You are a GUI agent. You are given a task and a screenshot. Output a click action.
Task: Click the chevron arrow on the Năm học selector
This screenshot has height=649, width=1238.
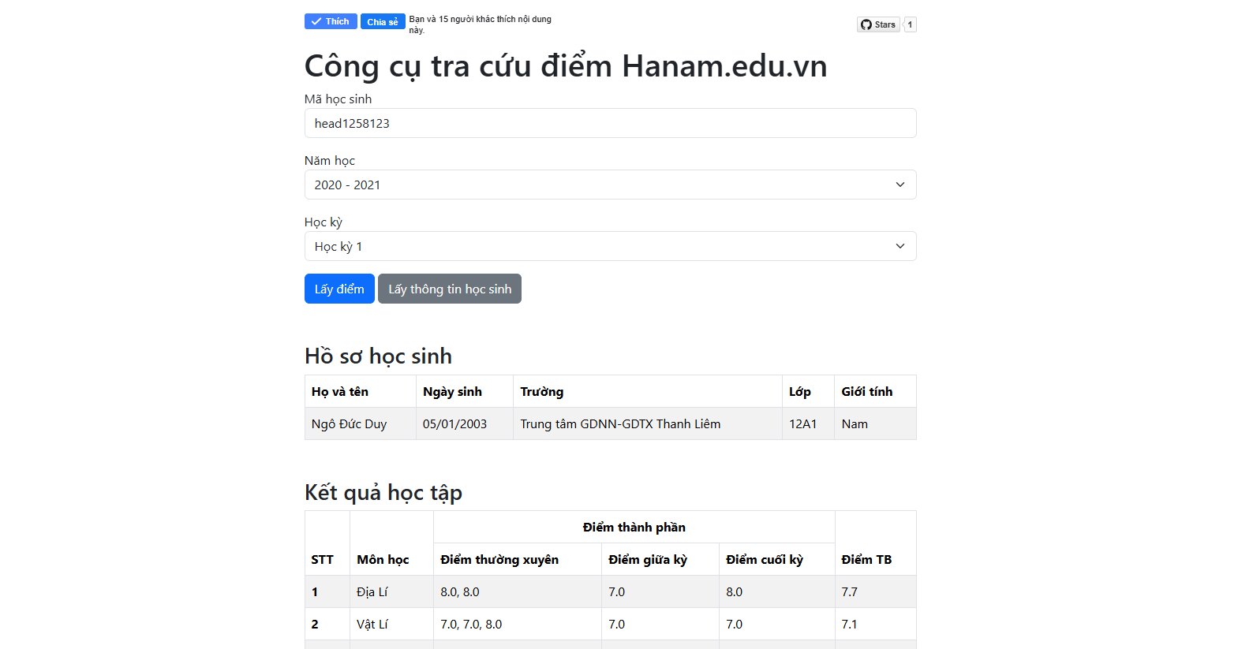900,185
